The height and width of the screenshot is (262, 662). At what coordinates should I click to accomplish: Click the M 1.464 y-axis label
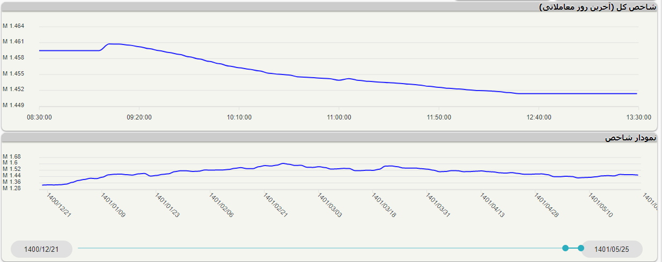[13, 26]
